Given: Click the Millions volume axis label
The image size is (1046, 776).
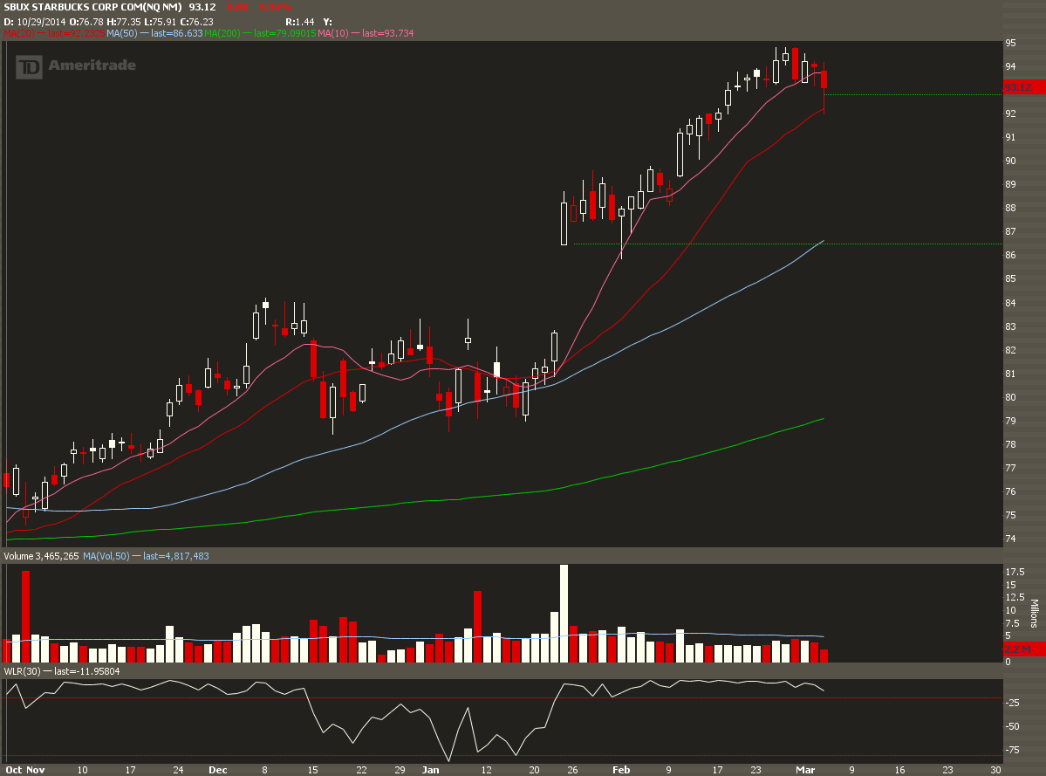Looking at the screenshot, I should [x=1034, y=613].
